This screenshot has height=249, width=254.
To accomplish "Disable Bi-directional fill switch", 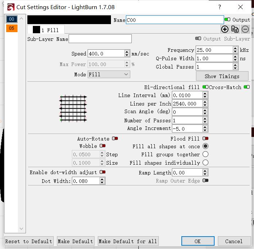I will tap(205, 87).
